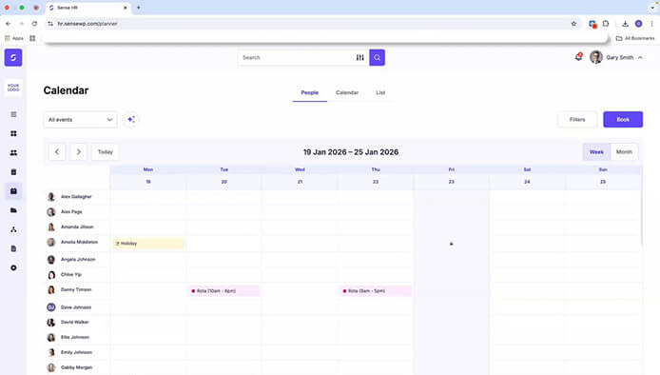
Task: Open search filter sliders icon
Action: [x=359, y=57]
